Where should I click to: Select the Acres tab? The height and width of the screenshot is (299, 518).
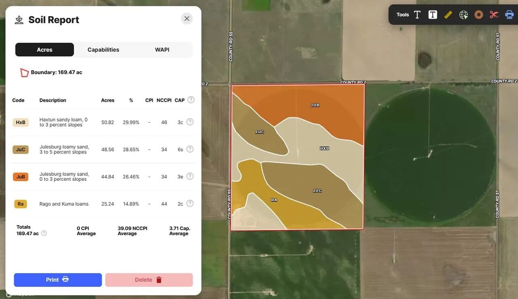(x=45, y=50)
